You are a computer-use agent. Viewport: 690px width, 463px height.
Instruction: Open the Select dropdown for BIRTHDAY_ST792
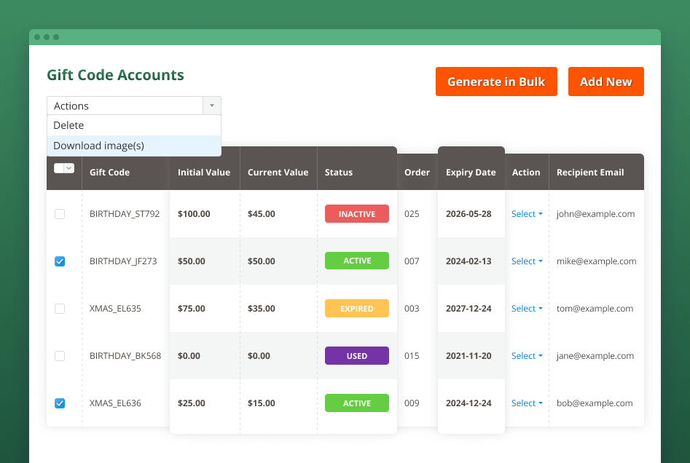point(526,213)
